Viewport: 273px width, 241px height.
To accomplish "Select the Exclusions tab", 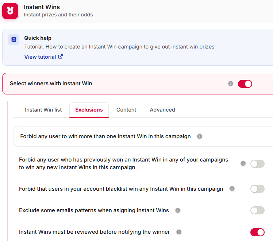I will click(x=89, y=110).
